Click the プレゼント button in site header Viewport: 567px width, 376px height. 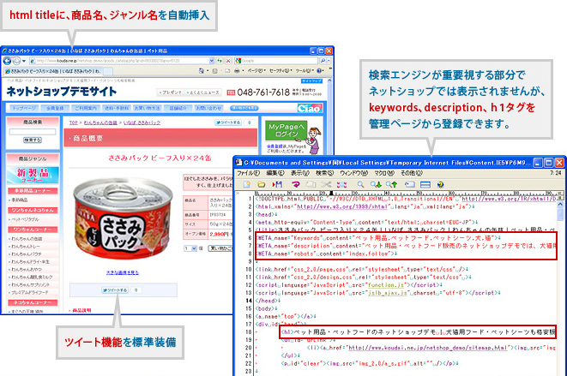coord(171,93)
